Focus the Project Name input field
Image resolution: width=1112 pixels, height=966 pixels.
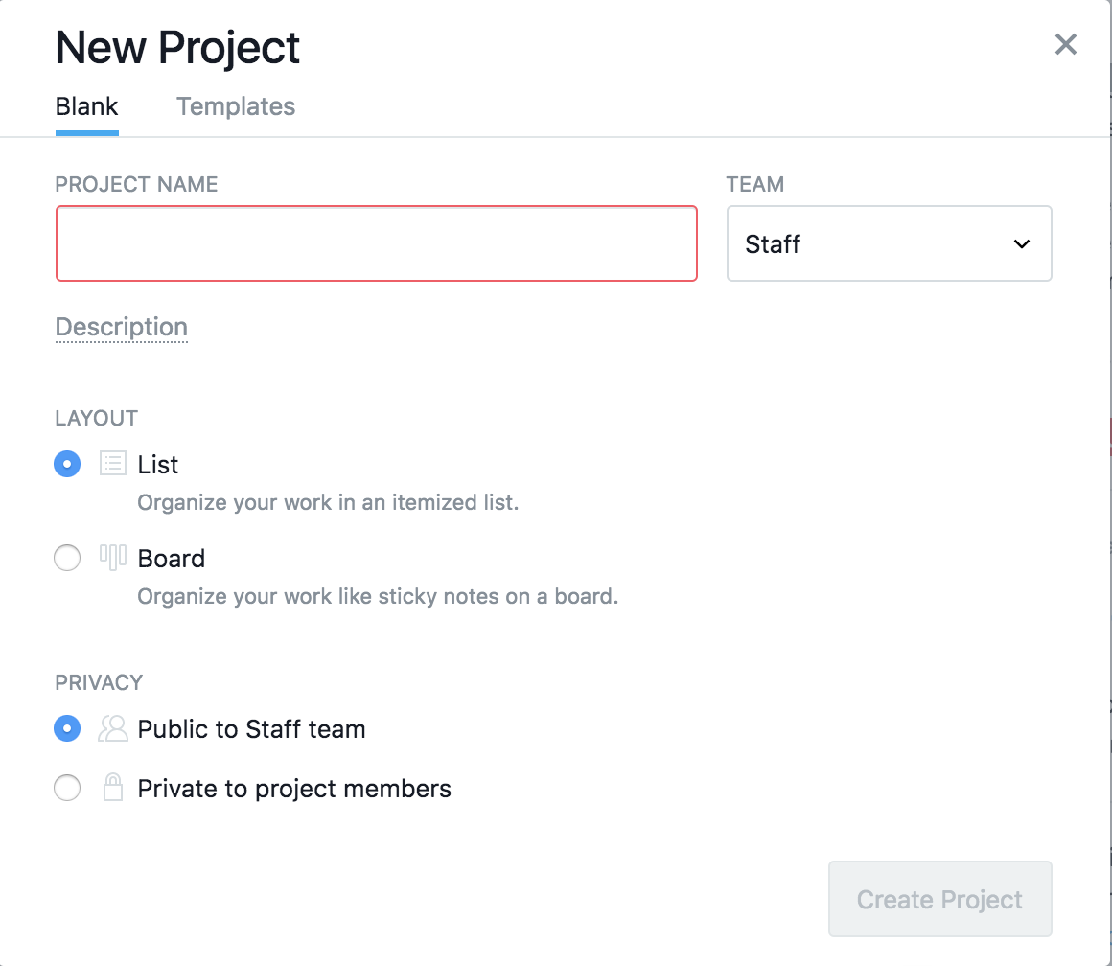click(376, 243)
